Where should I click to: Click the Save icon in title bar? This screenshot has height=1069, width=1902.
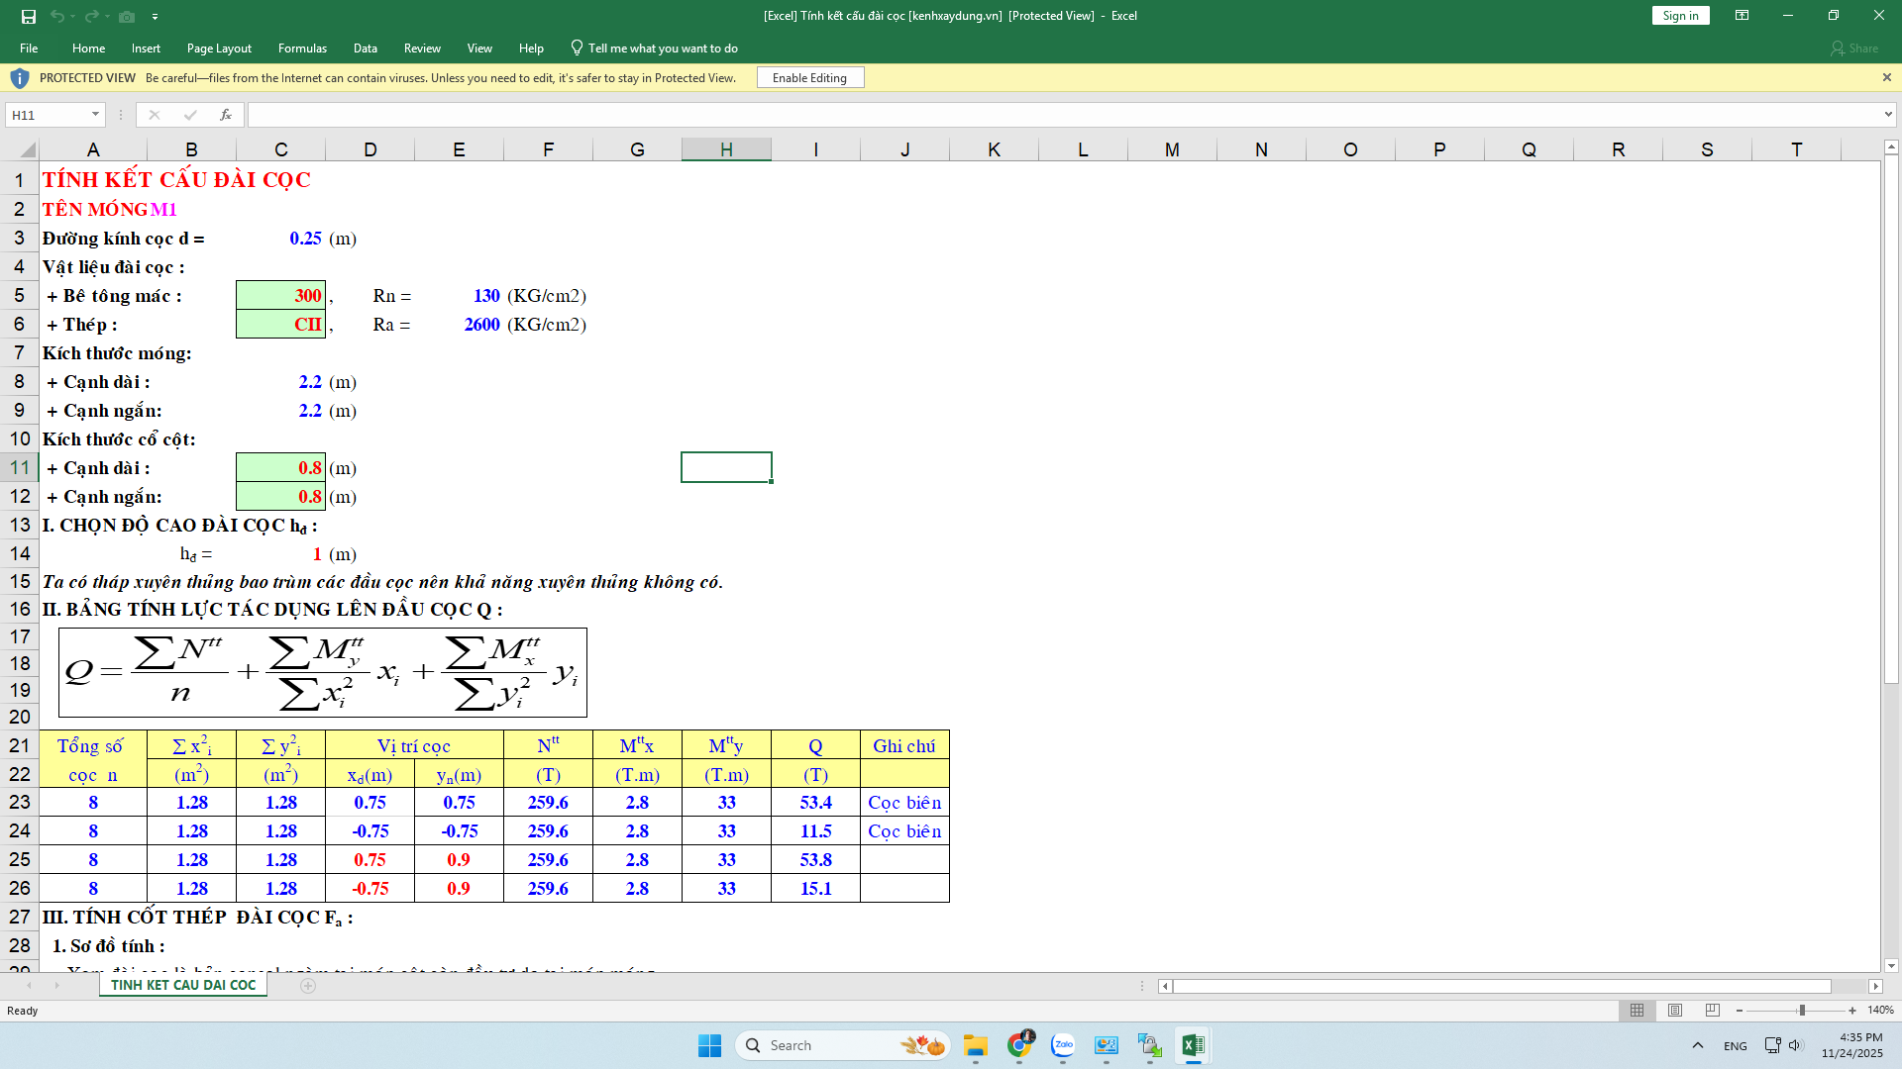click(x=29, y=16)
